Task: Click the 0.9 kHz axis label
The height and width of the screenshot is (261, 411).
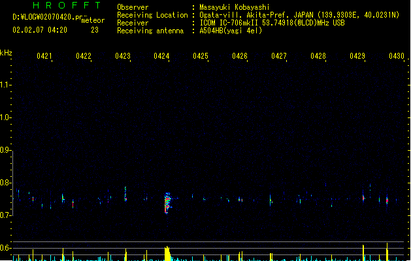Action: coord(5,150)
